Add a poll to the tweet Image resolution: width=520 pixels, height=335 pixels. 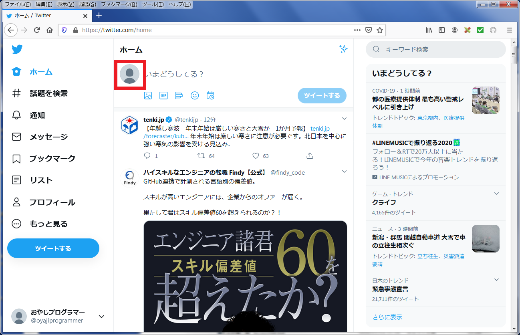[179, 95]
